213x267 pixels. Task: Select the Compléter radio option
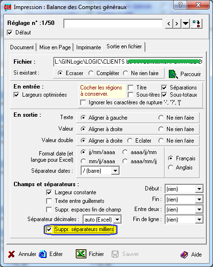91,73
